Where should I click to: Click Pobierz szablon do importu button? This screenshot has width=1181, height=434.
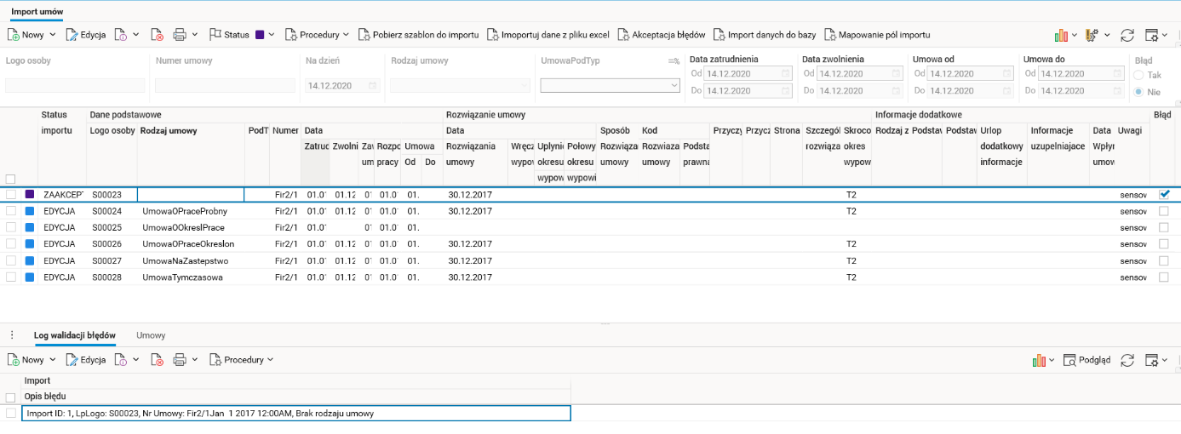click(418, 35)
